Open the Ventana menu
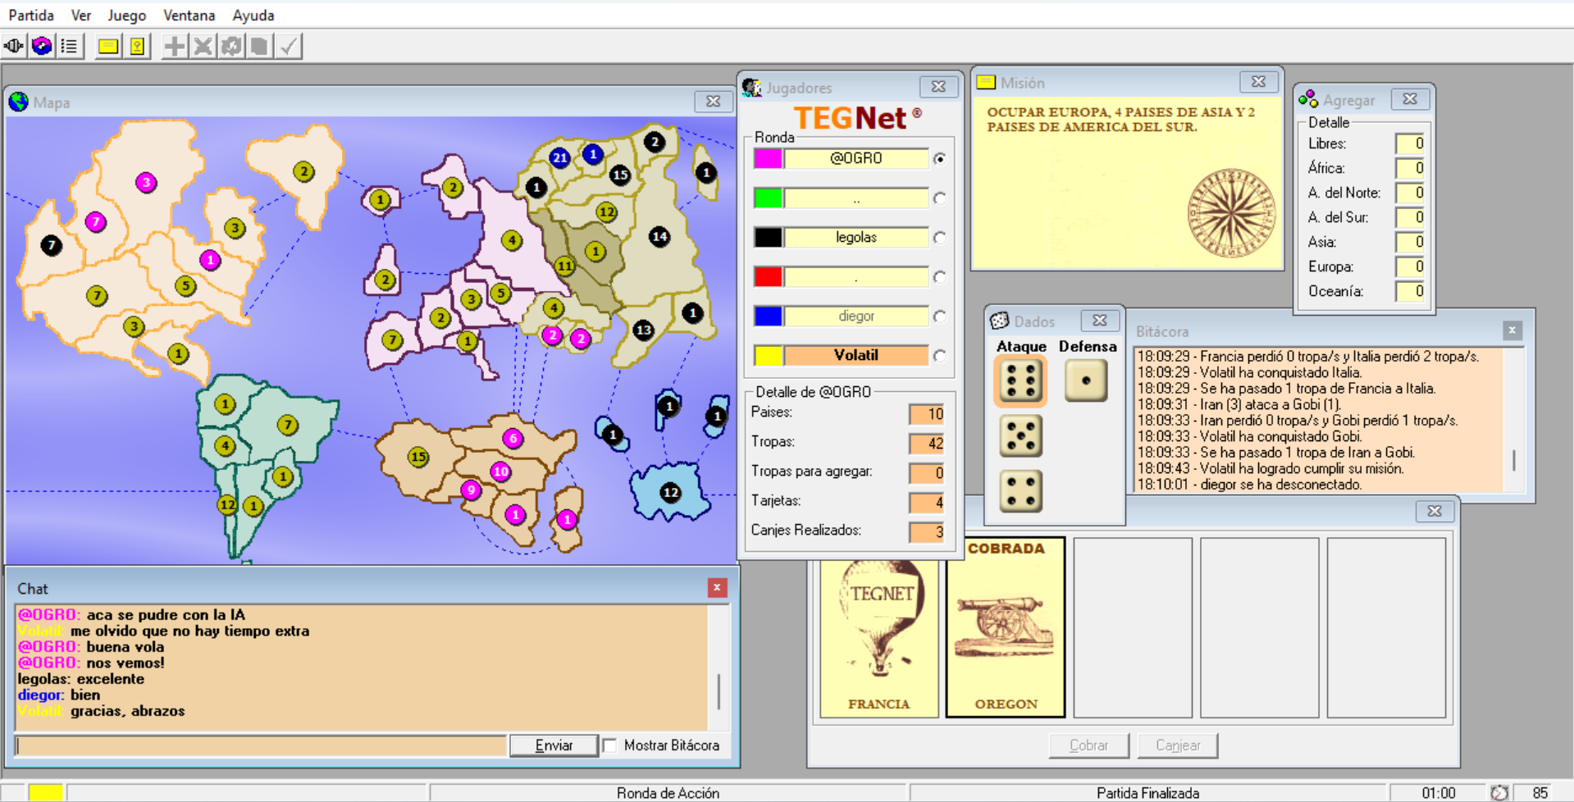Image resolution: width=1574 pixels, height=802 pixels. [189, 16]
